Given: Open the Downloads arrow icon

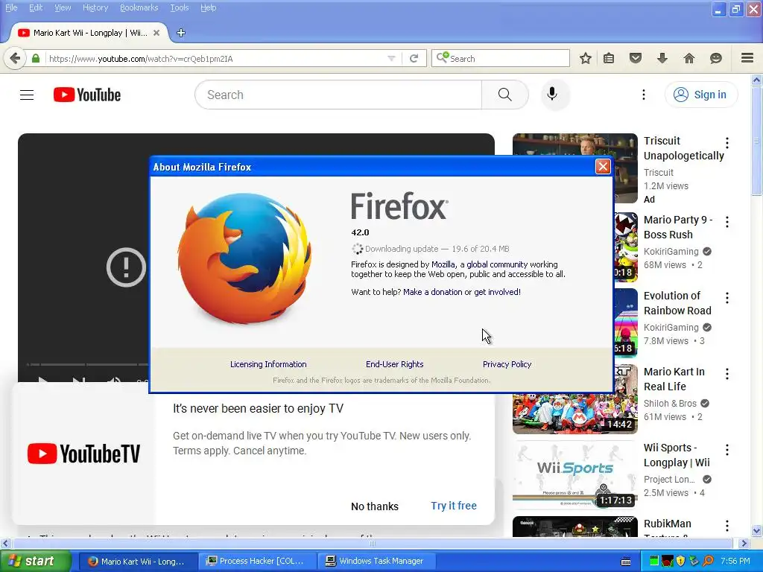Looking at the screenshot, I should coord(662,58).
